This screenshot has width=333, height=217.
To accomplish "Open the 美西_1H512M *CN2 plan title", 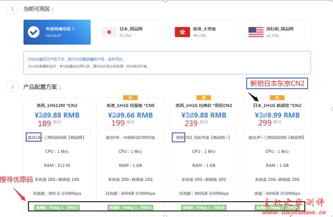I will pos(57,106).
